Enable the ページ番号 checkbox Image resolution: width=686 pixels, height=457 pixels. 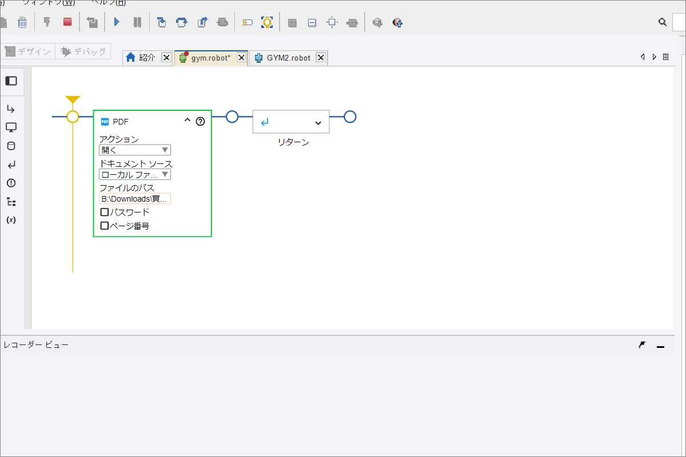(x=105, y=226)
